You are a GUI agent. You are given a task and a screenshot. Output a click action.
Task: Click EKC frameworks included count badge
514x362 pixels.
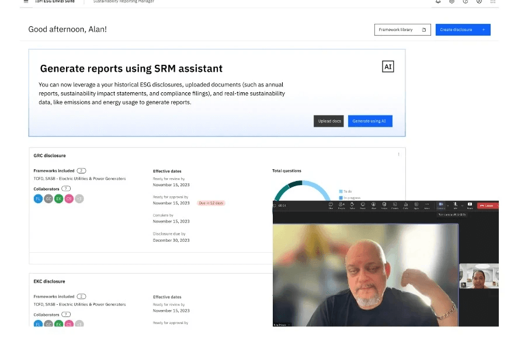[81, 297]
